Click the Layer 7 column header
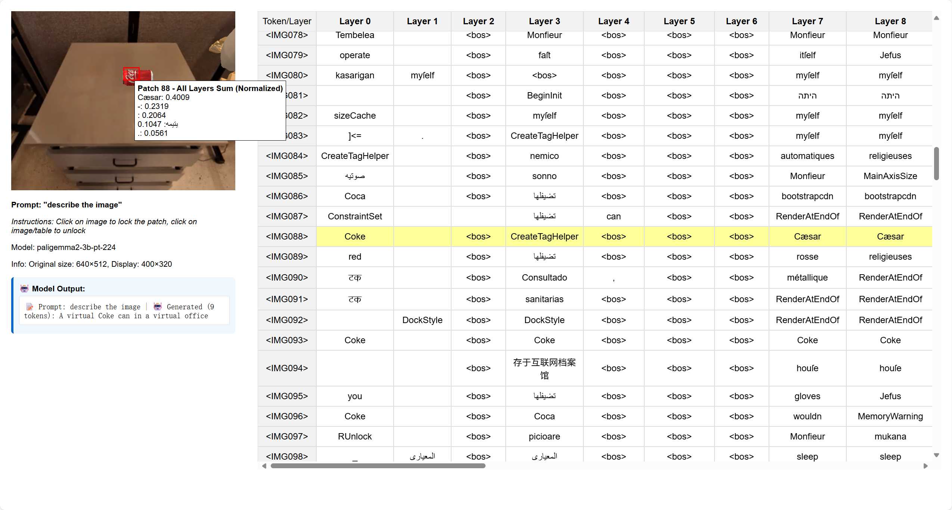 click(807, 21)
